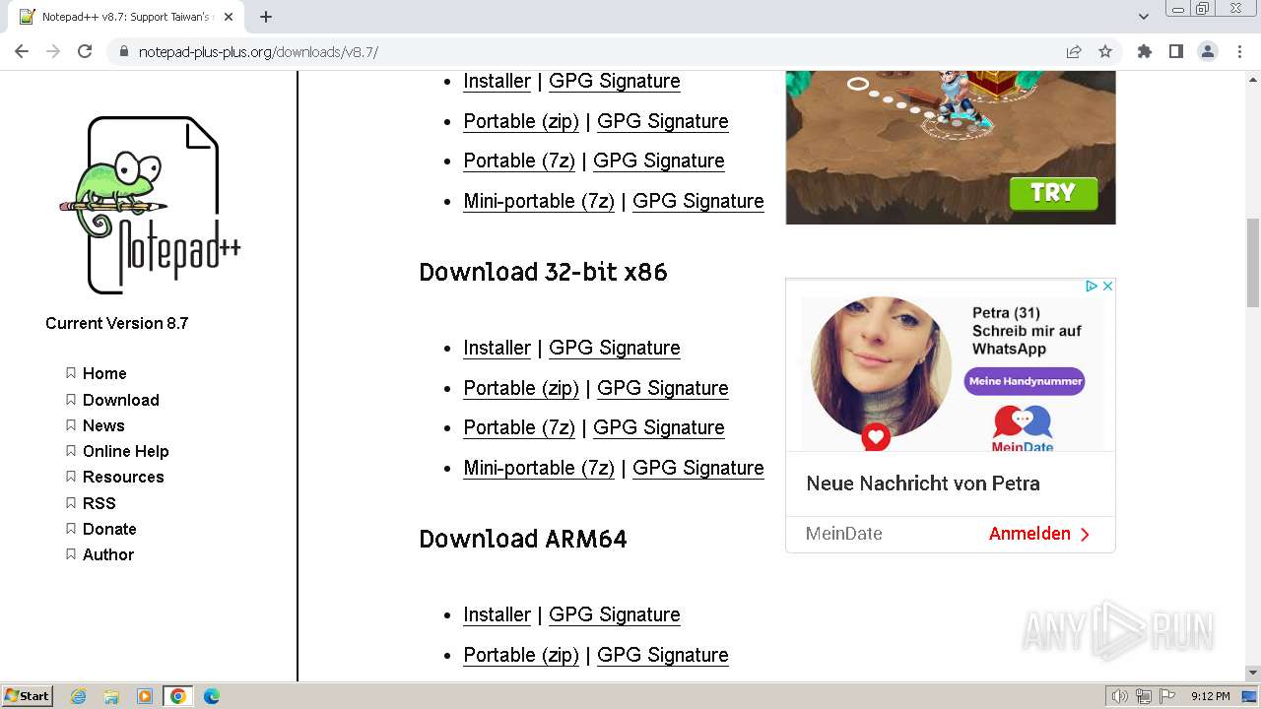The width and height of the screenshot is (1261, 709).
Task: Click the Action Center flag tray icon
Action: click(1166, 696)
